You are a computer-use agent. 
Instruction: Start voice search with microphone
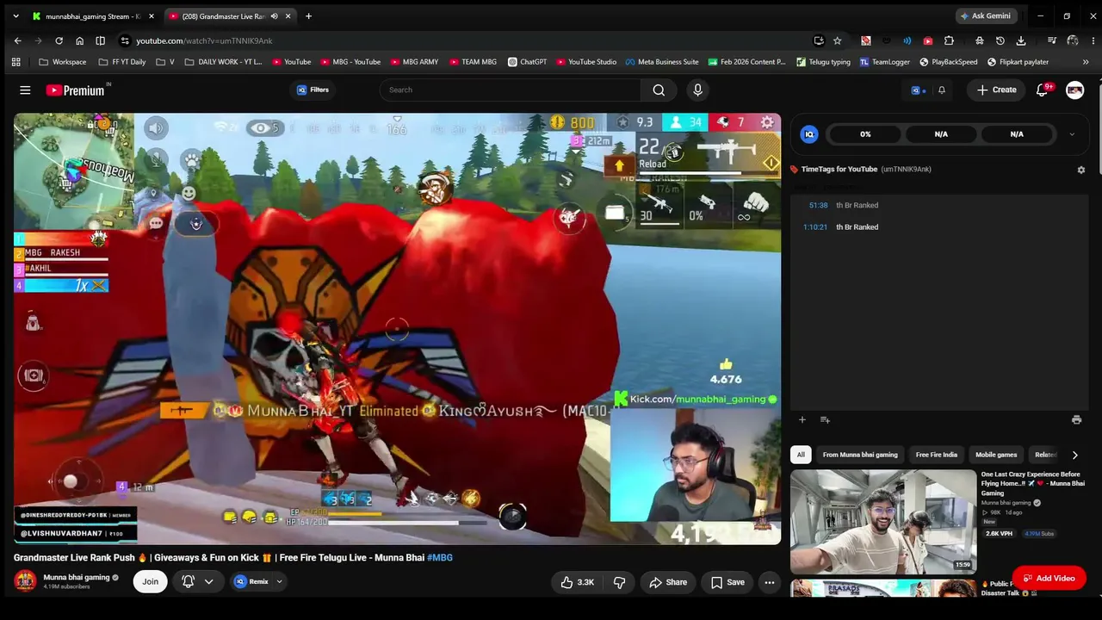697,90
